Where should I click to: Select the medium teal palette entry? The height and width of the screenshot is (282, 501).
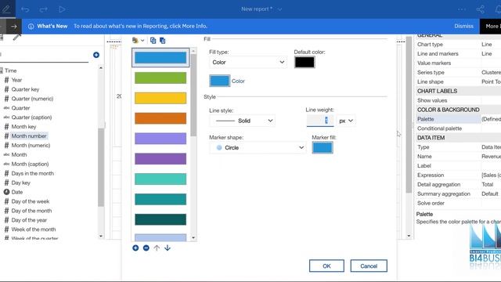coord(160,199)
